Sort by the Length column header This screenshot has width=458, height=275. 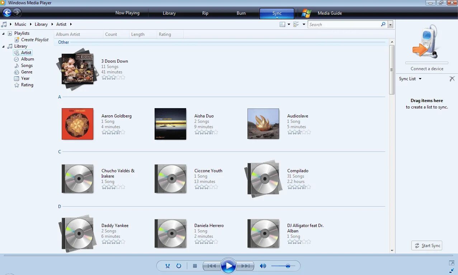click(143, 34)
